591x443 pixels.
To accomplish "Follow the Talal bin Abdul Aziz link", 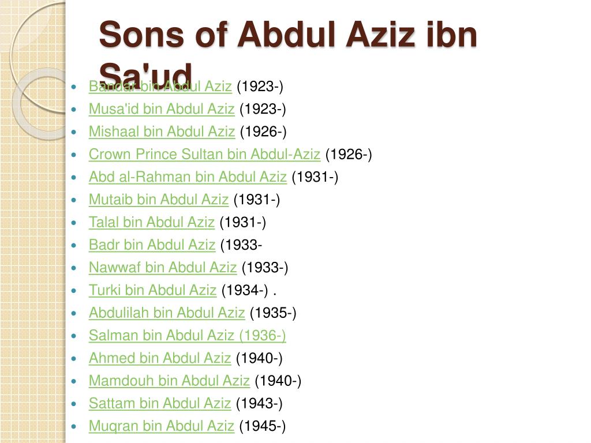I will [152, 222].
